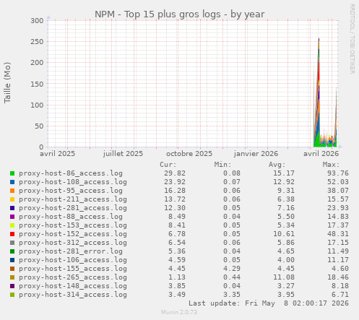Image resolution: width=359 pixels, height=320 pixels.
Task: Click the tall spike peak in the graph
Action: (x=319, y=39)
